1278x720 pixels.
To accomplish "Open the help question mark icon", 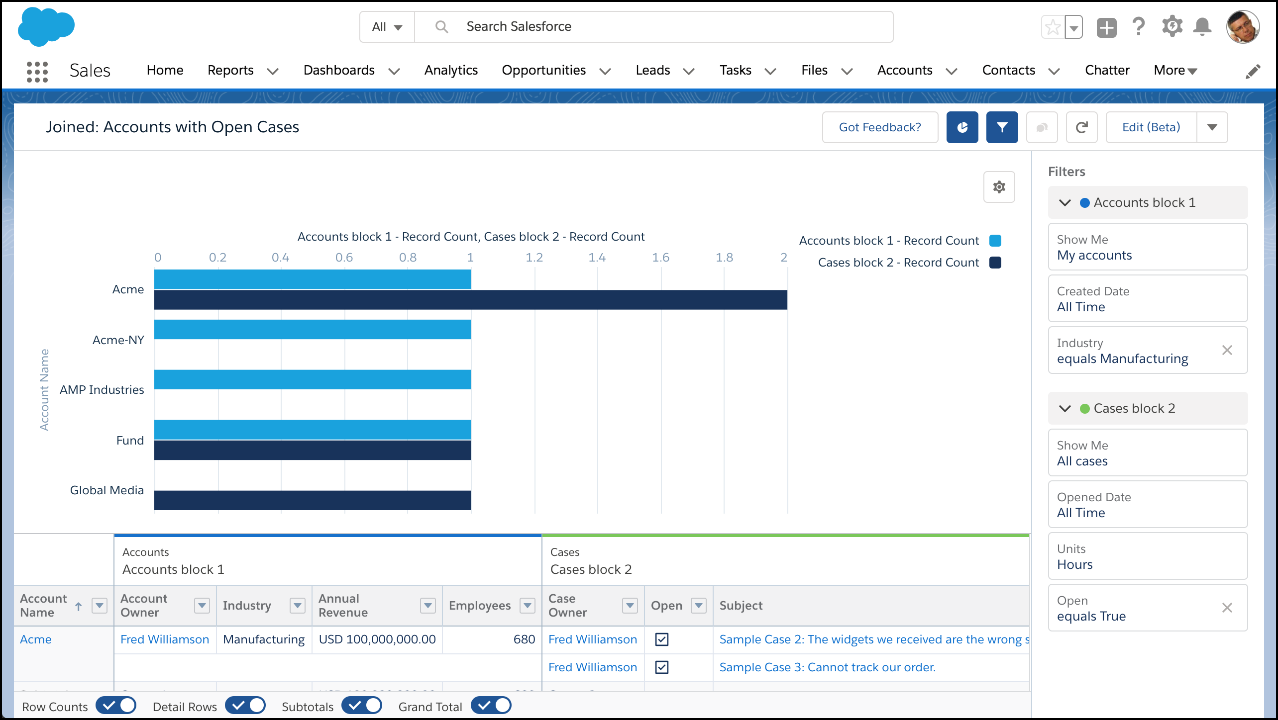I will tap(1139, 26).
